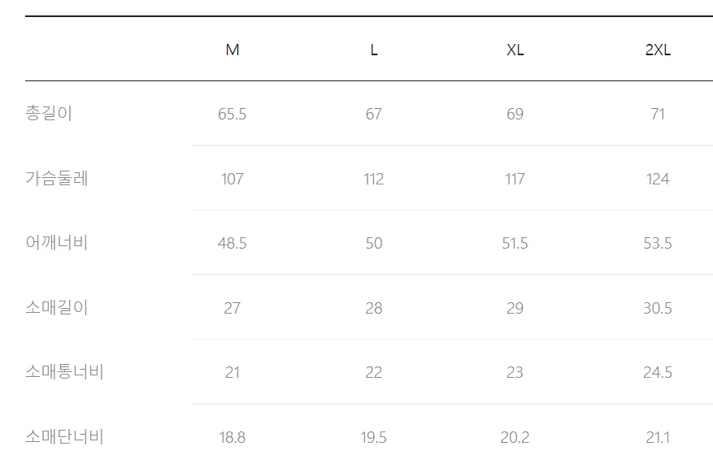Click the 소매통너비 row label
Screen dimensions: 713x455
click(x=64, y=372)
